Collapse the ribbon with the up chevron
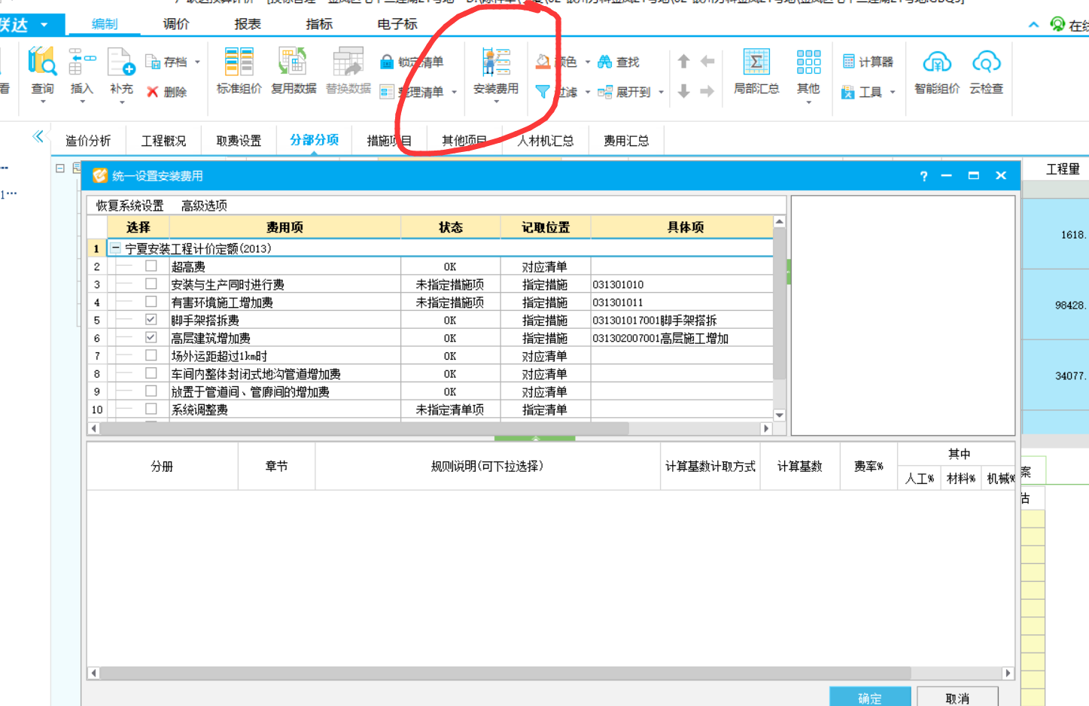1089x706 pixels. 1033,25
